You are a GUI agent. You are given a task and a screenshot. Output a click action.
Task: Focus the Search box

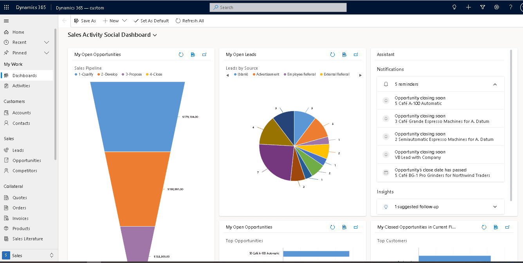click(x=278, y=7)
